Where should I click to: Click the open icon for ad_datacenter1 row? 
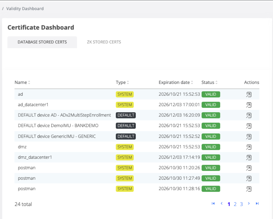pos(249,105)
